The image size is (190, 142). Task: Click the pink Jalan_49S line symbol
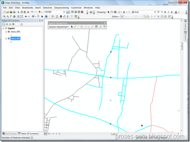11,35
